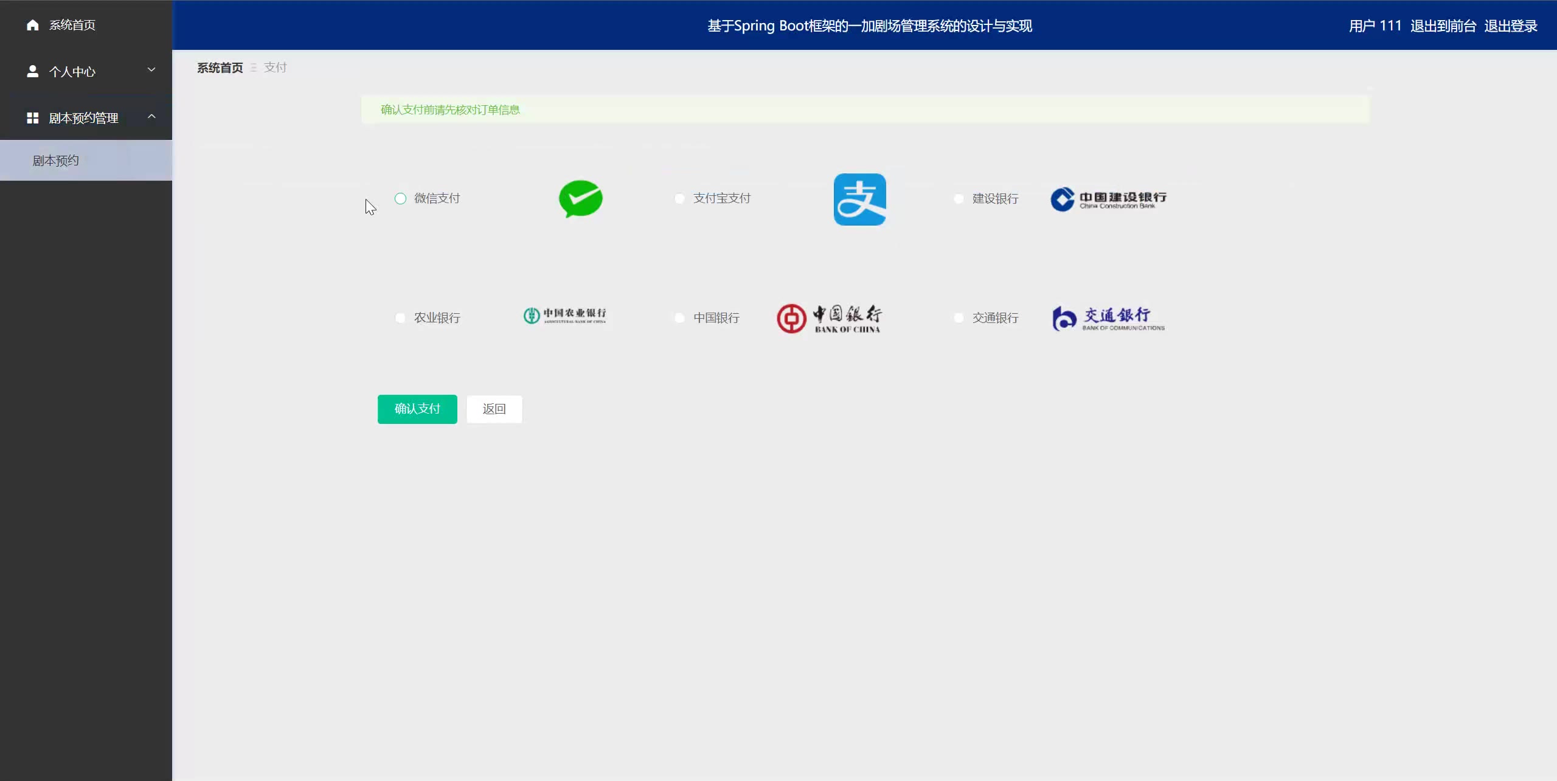Click the grid icon beside 剧本预约管理
The height and width of the screenshot is (781, 1557).
coord(33,118)
